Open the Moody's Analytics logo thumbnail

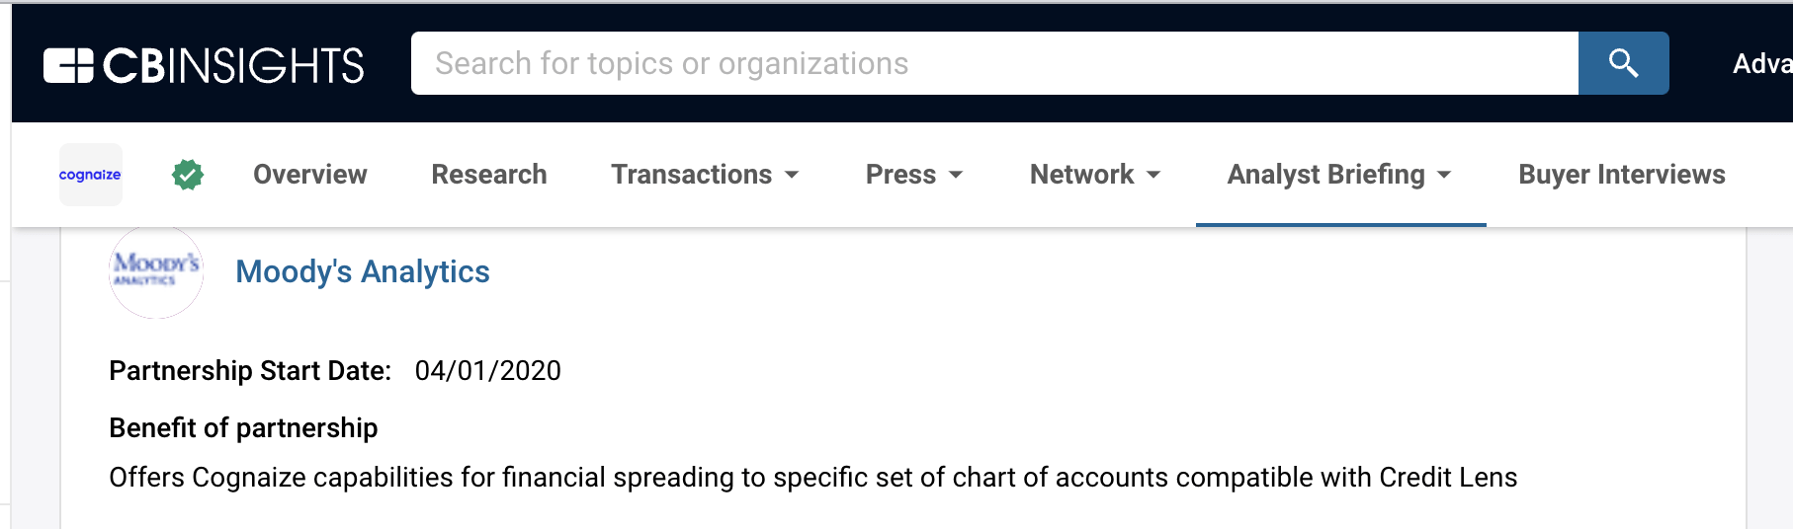(x=156, y=271)
